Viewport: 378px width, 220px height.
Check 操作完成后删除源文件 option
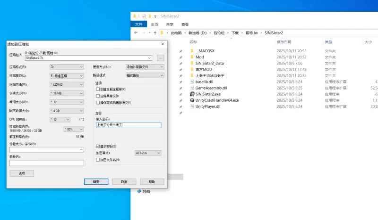click(x=98, y=103)
